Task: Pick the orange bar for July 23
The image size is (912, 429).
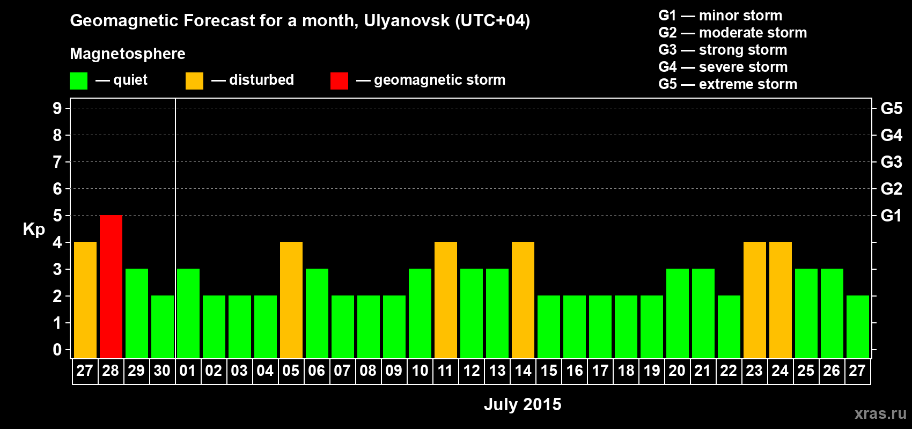Action: coord(755,300)
